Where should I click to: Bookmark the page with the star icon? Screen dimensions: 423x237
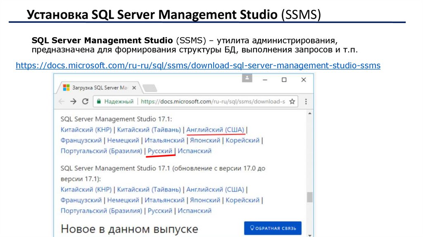292,102
